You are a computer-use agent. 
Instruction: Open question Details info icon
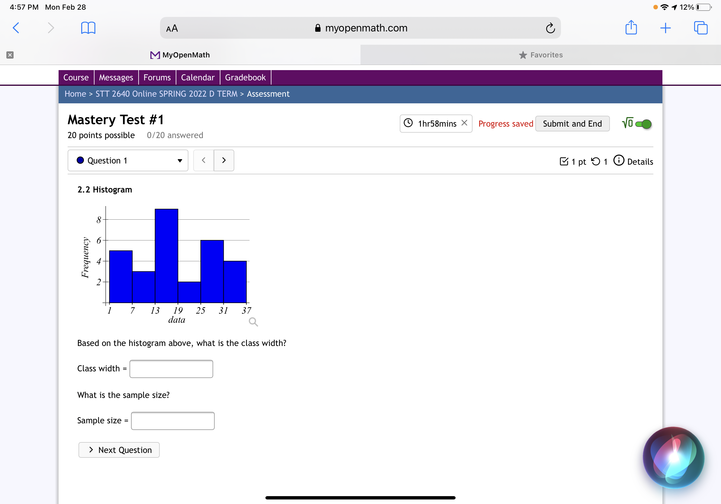[619, 160]
